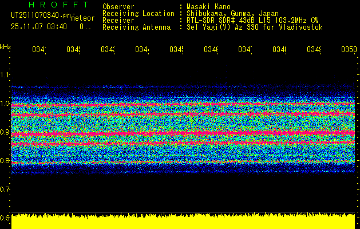Click the 0346 time axis marker
Image resolution: width=360 pixels, height=229 pixels.
coord(211,49)
